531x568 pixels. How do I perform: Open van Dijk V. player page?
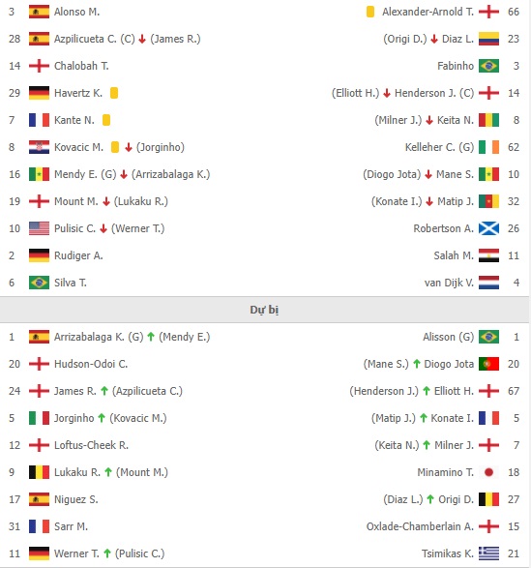[449, 283]
